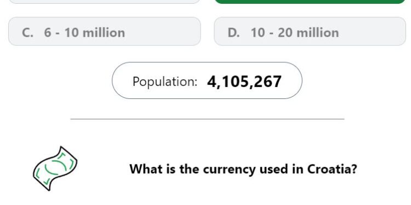Click the word "million" in option C
Screen dimensions: 411x205
click(x=104, y=33)
